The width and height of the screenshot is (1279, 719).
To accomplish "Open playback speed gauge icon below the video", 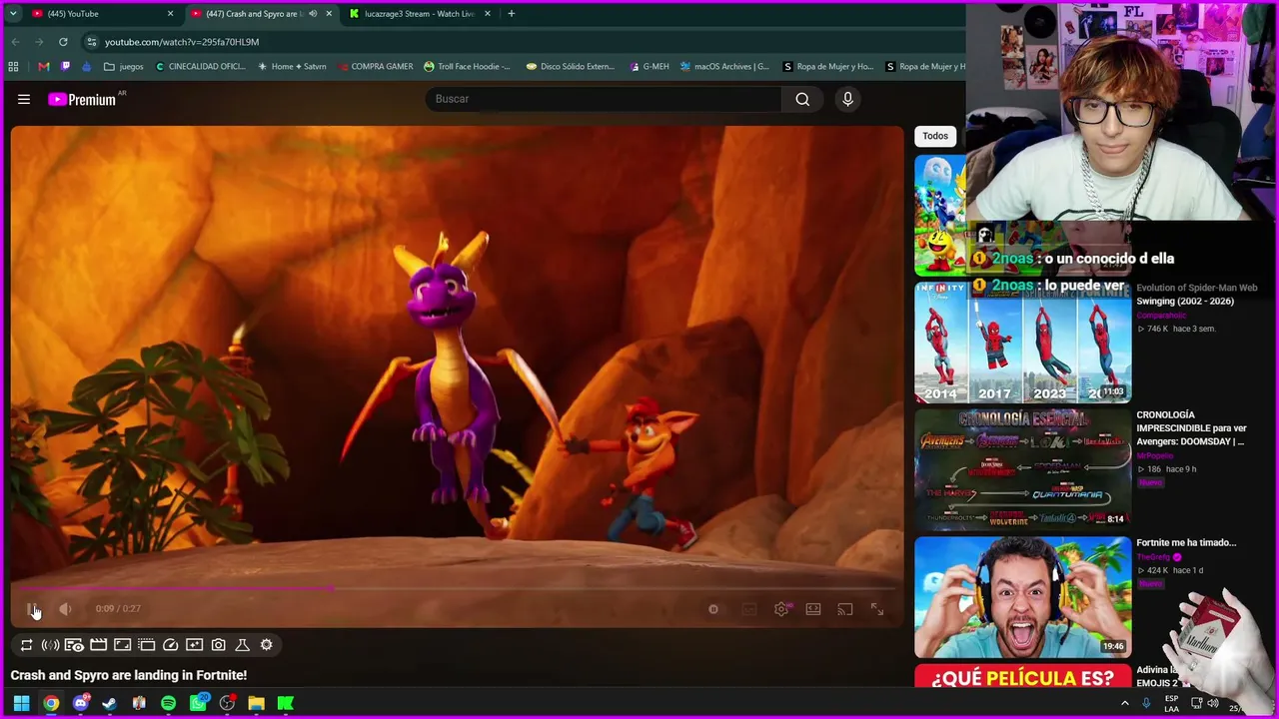I will pyautogui.click(x=170, y=645).
